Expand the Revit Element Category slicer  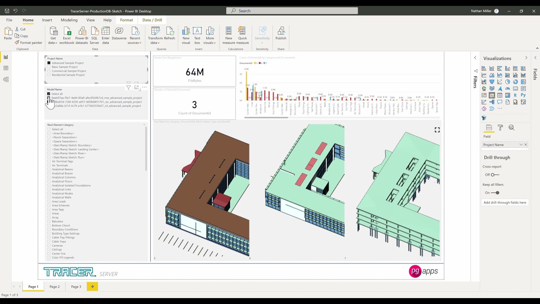(144, 125)
